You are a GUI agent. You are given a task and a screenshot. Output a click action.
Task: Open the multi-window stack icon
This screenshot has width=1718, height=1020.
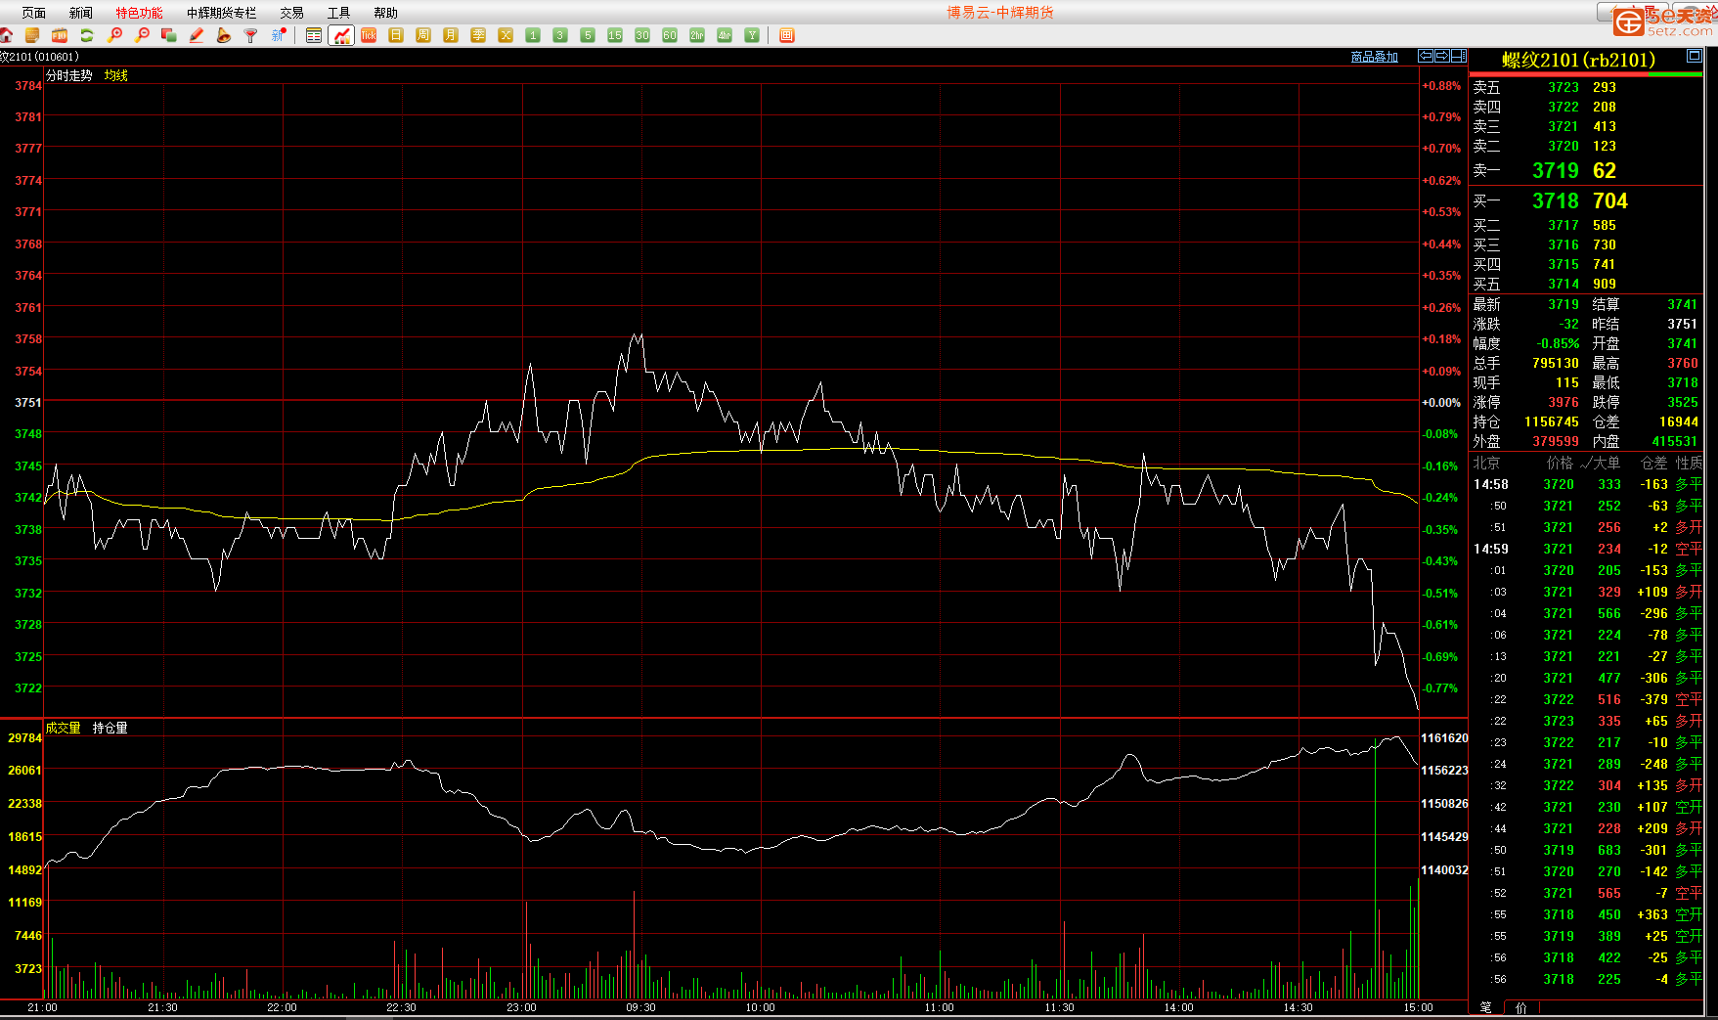[169, 35]
